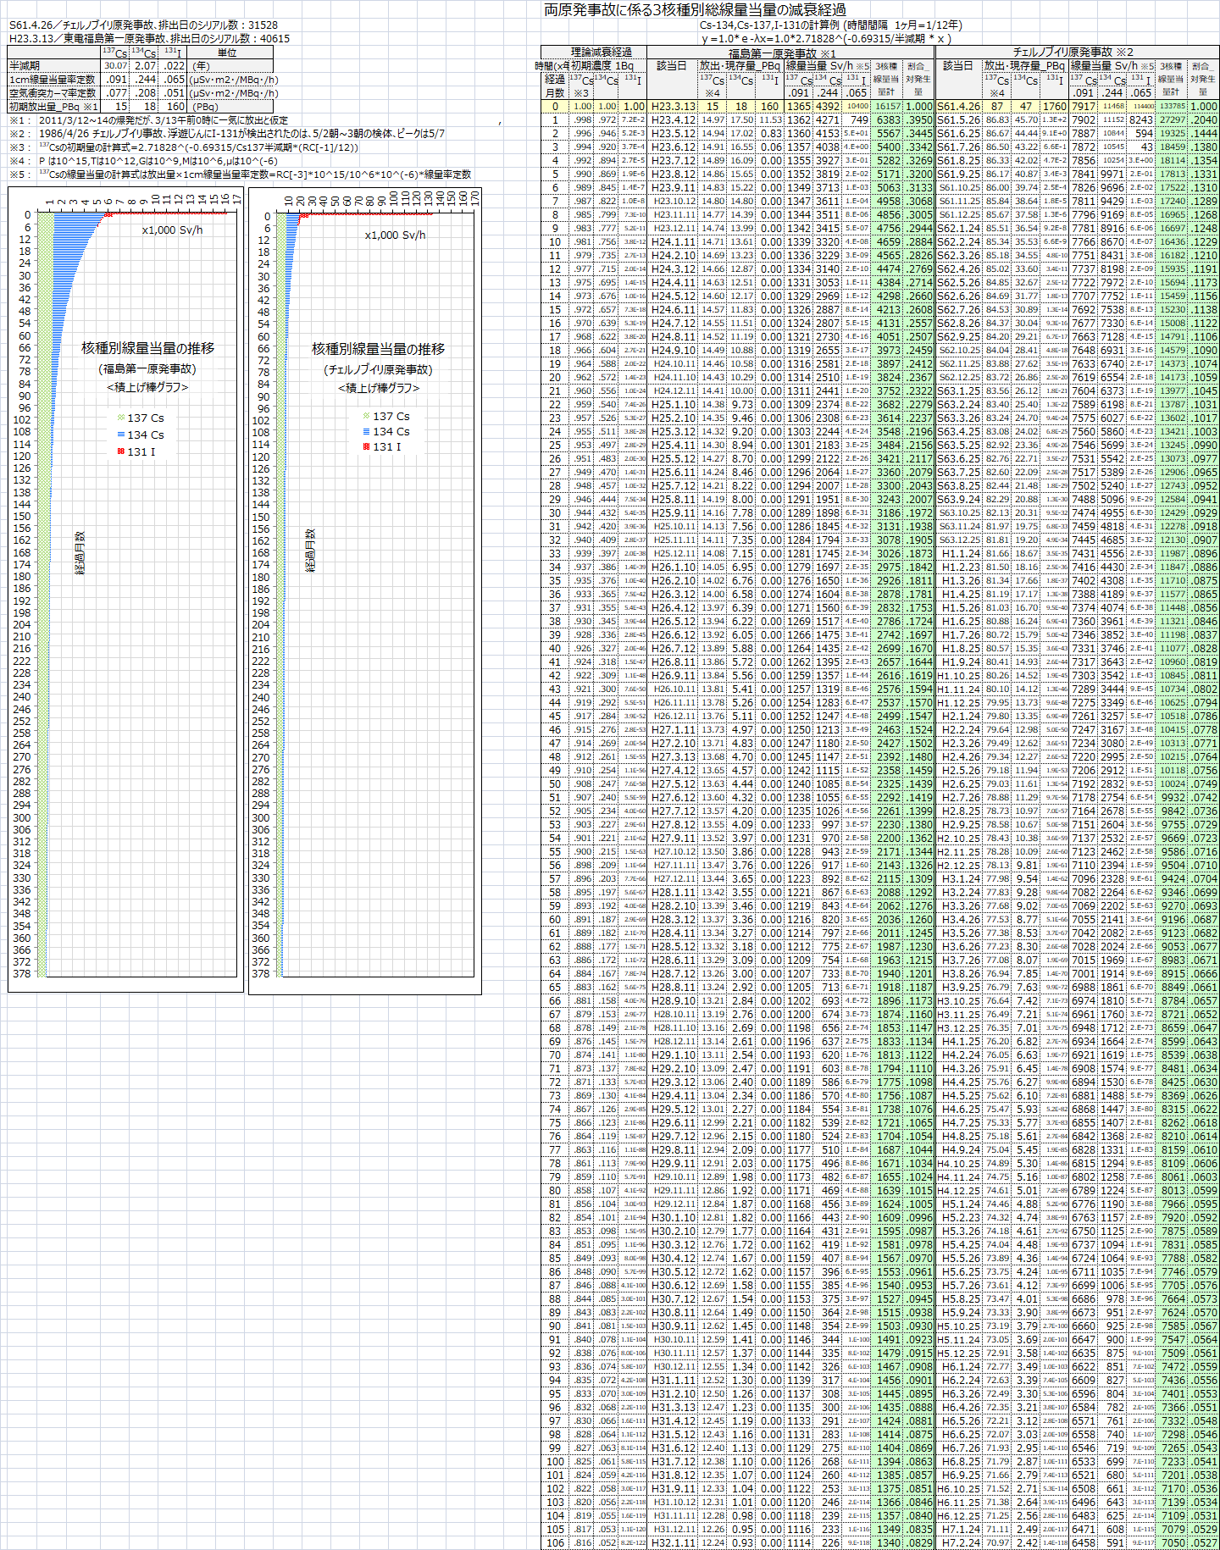Click the main title 両原発事故に係る3核種別総線量当量の減衰経過
Image resolution: width=1220 pixels, height=1550 pixels.
(695, 10)
